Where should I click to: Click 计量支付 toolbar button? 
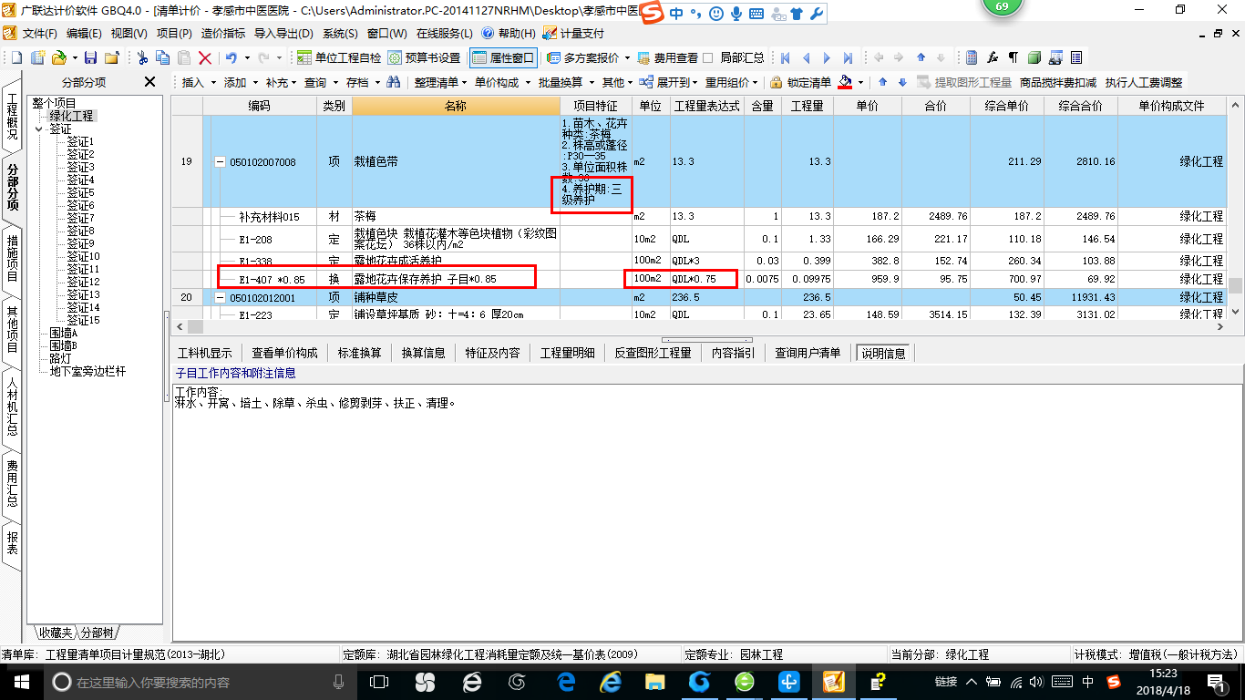(573, 33)
